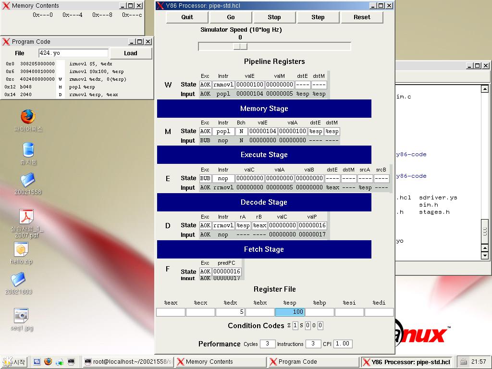Image resolution: width=492 pixels, height=369 pixels.
Task: Click M state valE field 00000104
Action: (263, 131)
